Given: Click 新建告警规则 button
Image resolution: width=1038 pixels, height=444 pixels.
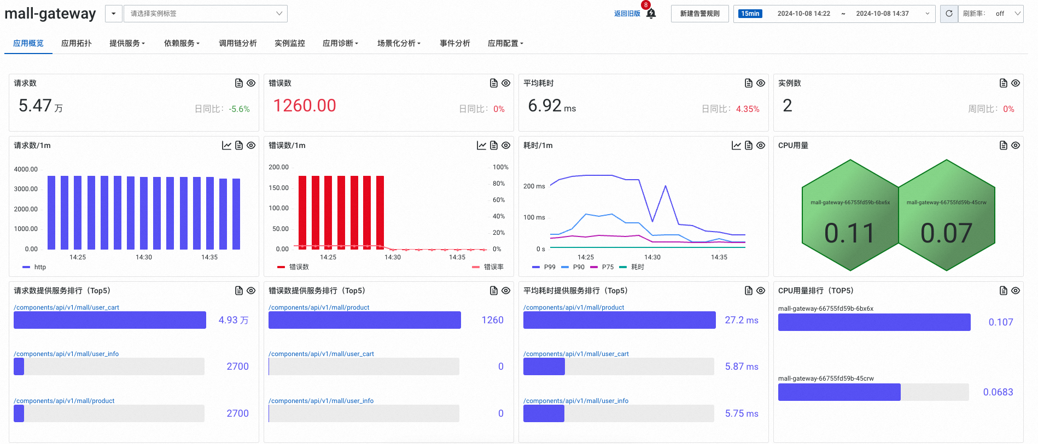Looking at the screenshot, I should point(700,14).
